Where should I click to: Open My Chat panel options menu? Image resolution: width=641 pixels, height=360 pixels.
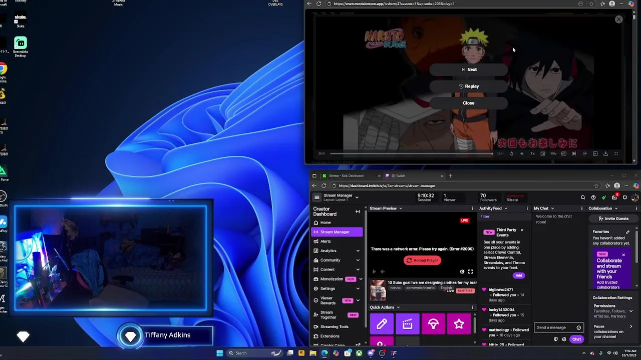pyautogui.click(x=581, y=208)
